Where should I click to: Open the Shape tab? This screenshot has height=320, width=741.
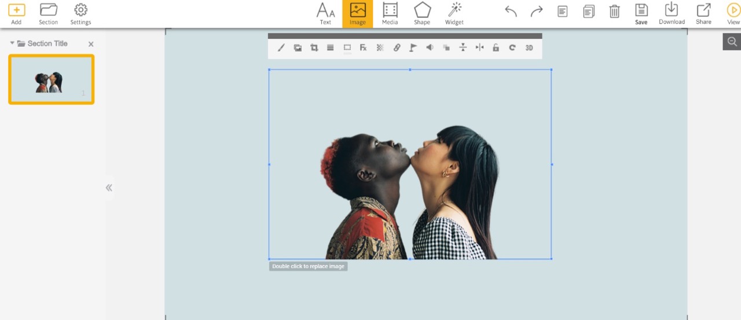(422, 14)
